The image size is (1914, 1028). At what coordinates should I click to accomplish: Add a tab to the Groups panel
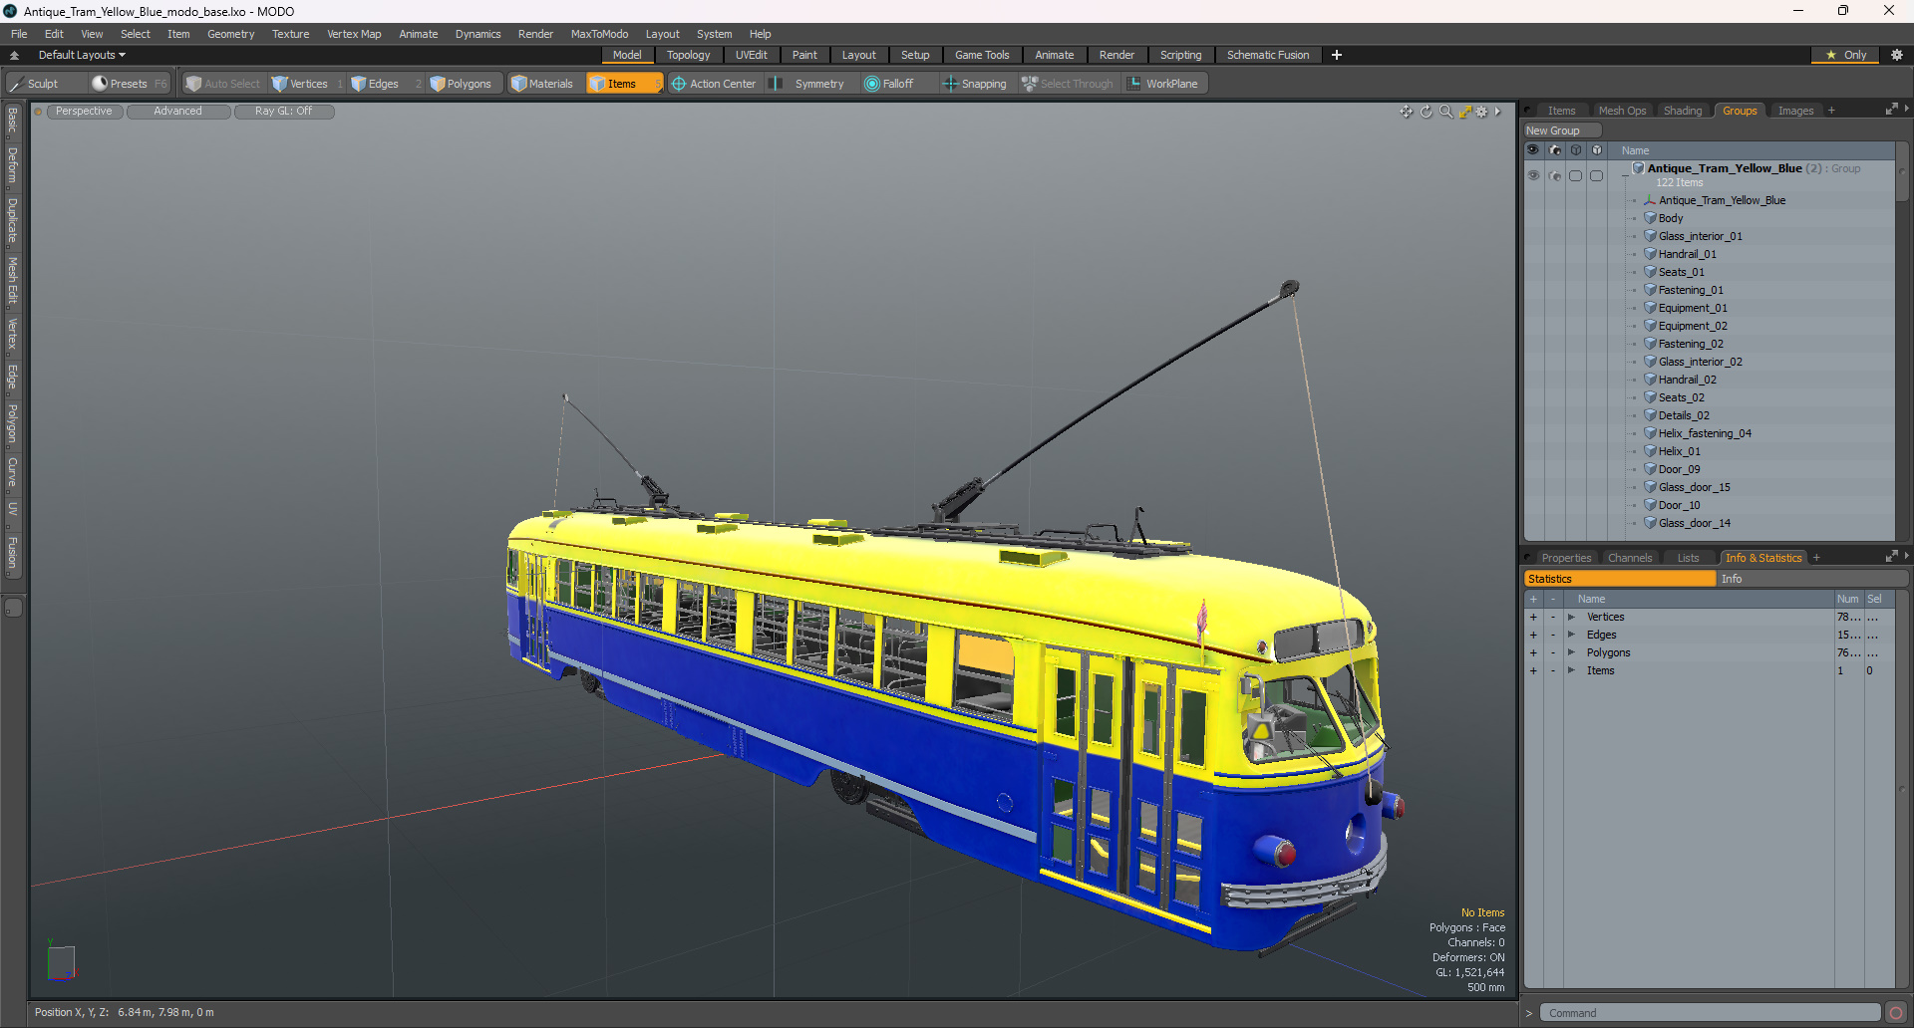coord(1831,111)
